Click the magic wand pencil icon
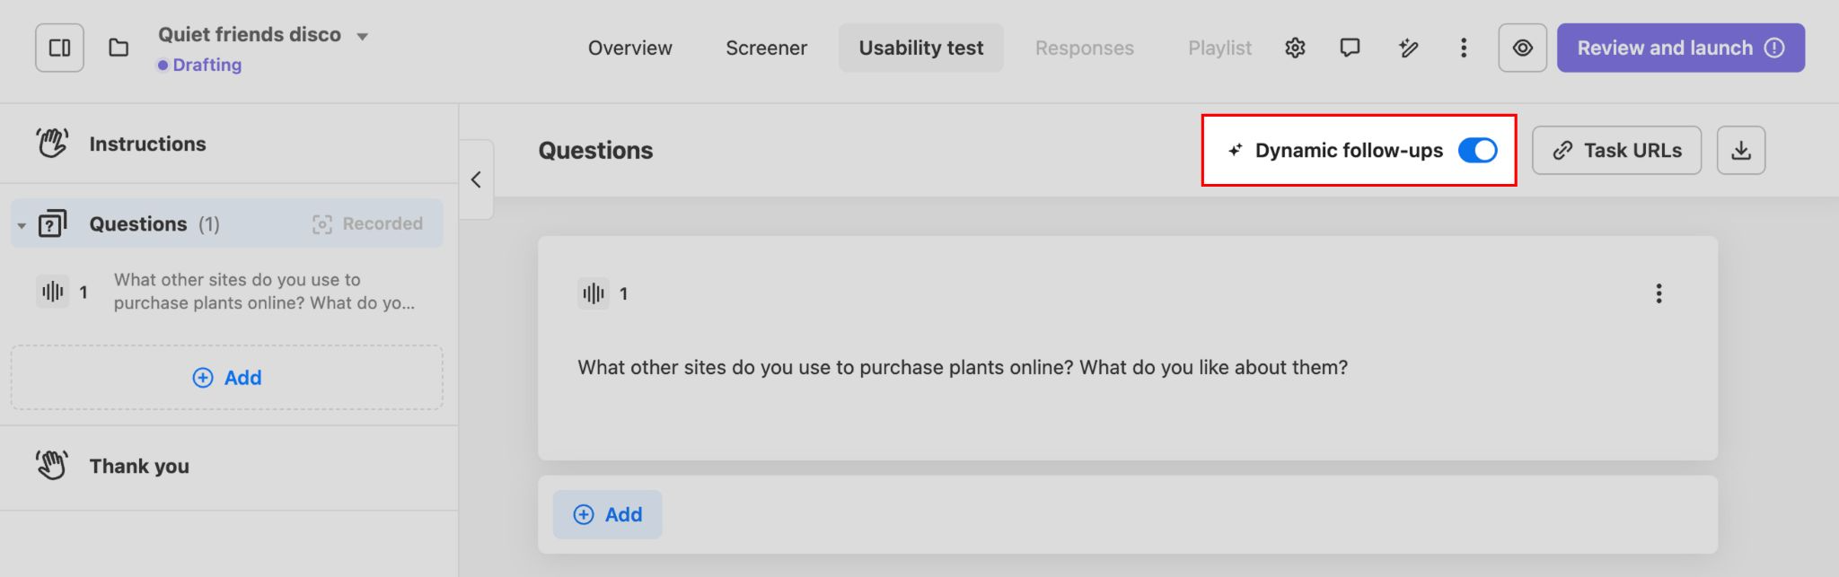 1408,48
